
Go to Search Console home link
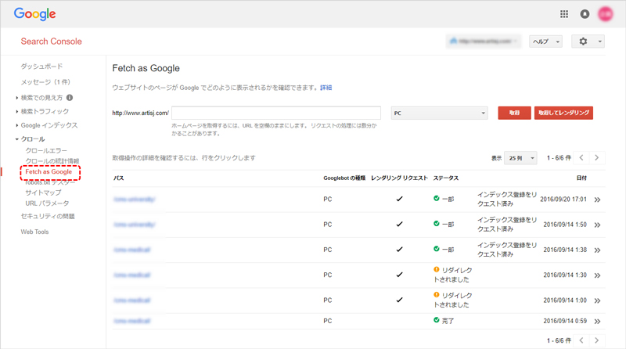tap(51, 41)
